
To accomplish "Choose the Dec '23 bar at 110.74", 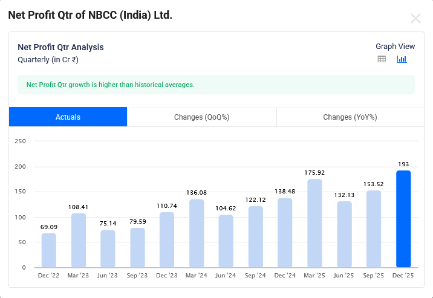I will tap(167, 239).
